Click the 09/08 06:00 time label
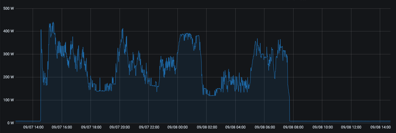Screen dimensions: 396x133 (264, 127)
